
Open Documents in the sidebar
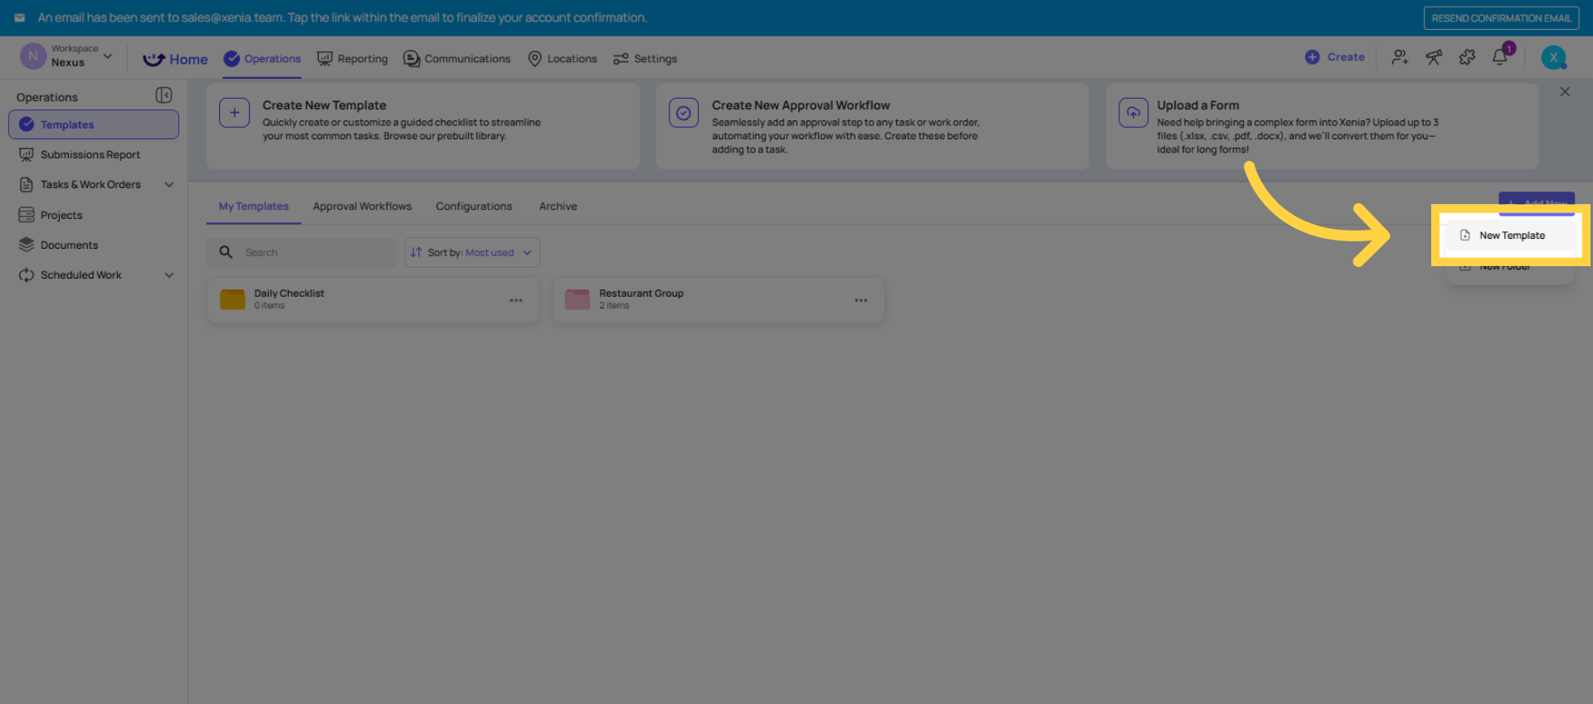pos(69,245)
